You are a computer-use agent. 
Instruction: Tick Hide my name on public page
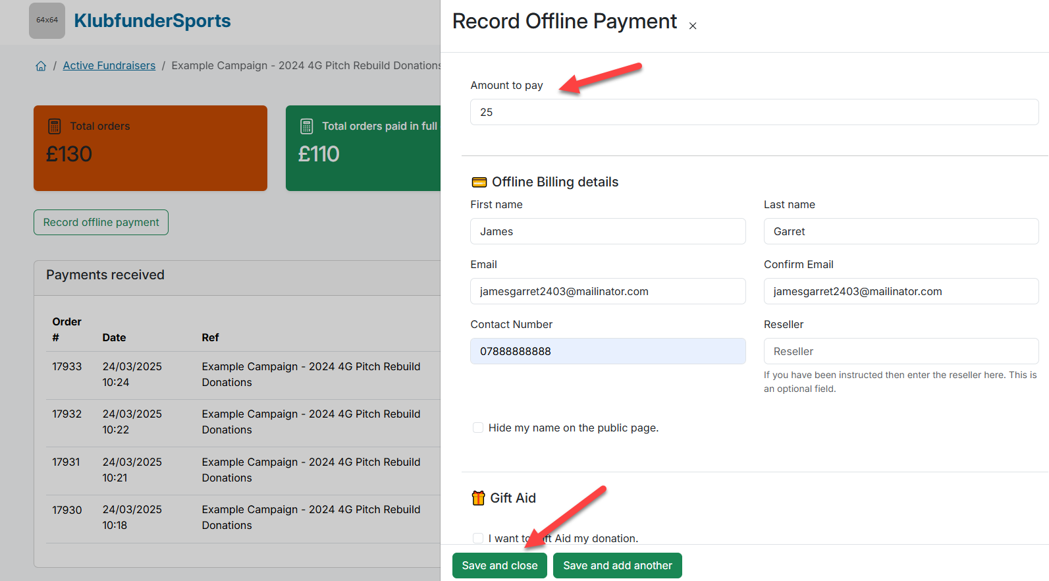point(478,428)
